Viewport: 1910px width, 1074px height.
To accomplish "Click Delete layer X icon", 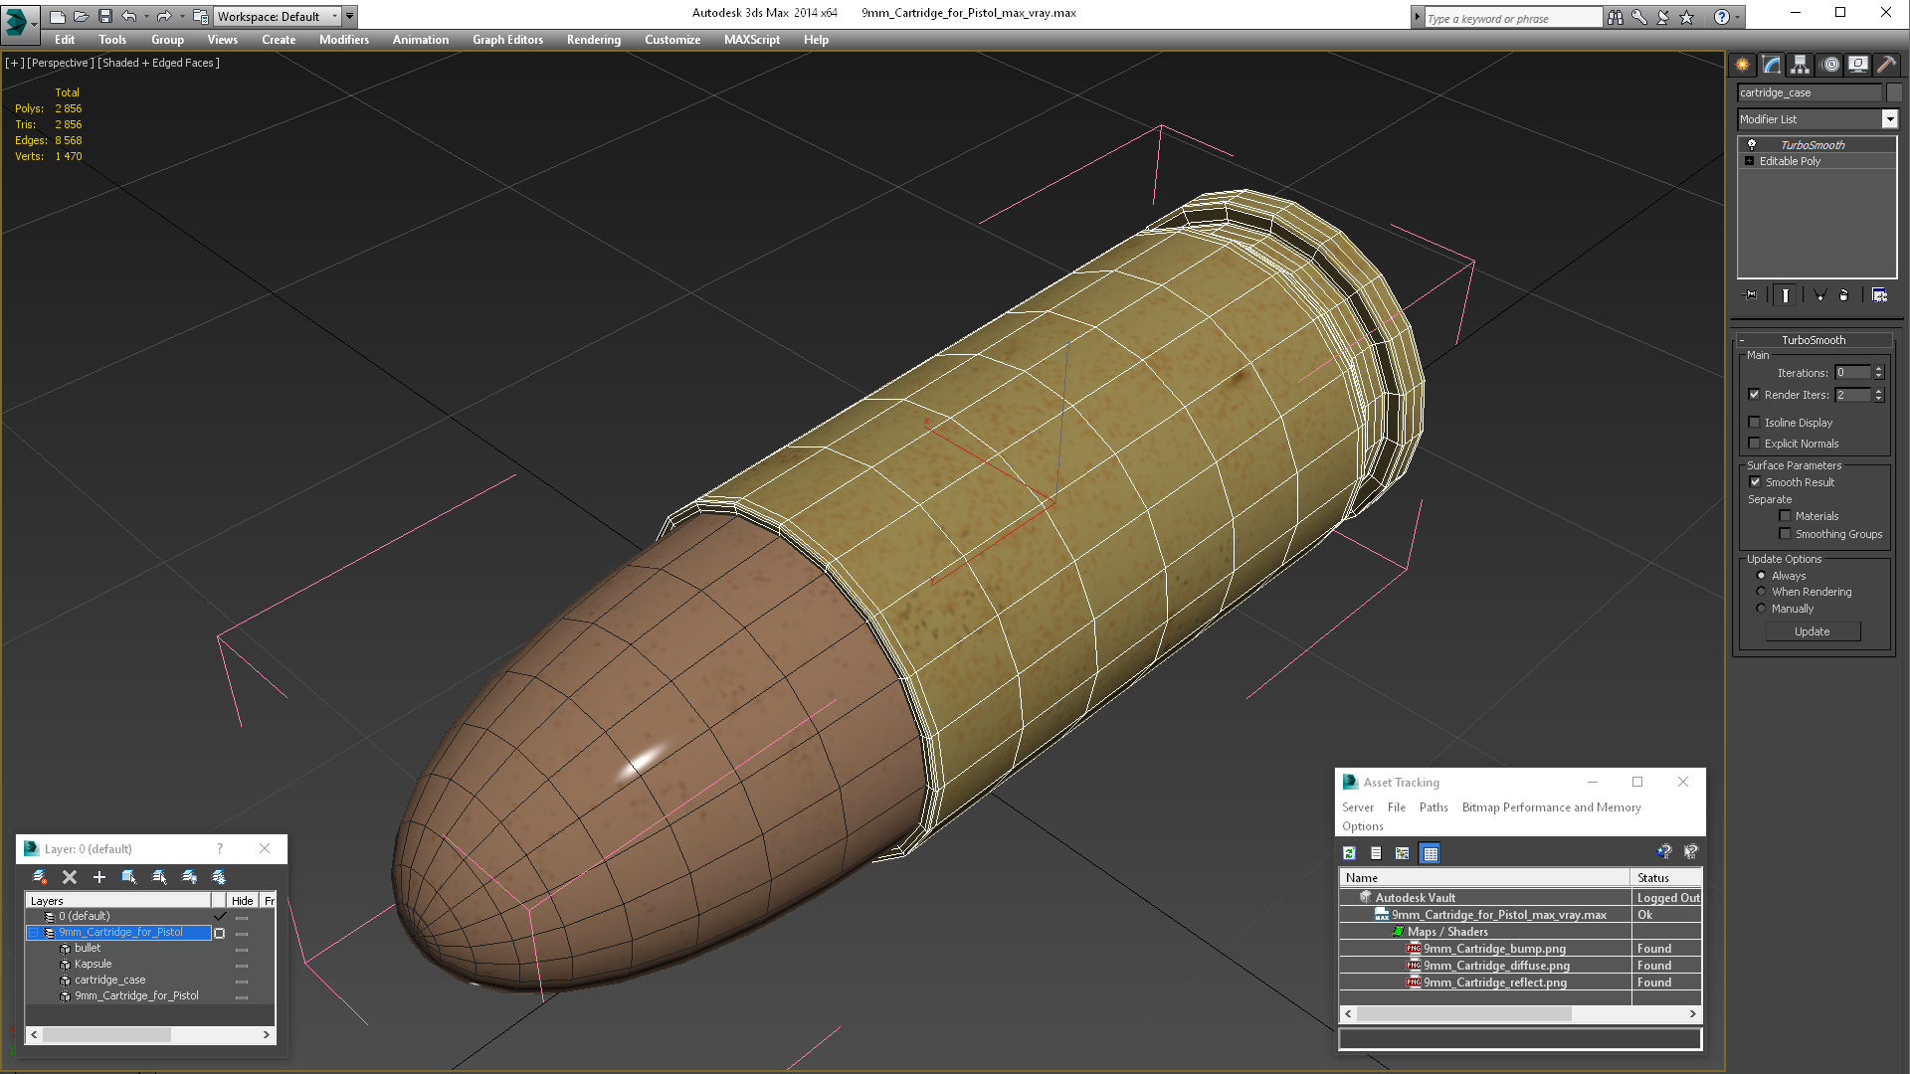I will click(70, 877).
